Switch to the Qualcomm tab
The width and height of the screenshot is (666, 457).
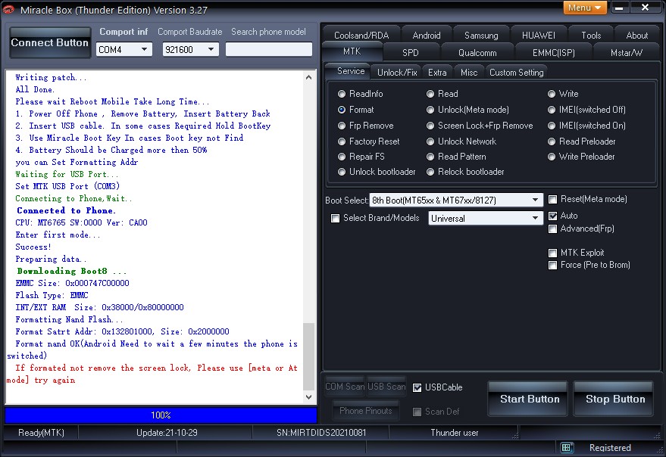[477, 53]
